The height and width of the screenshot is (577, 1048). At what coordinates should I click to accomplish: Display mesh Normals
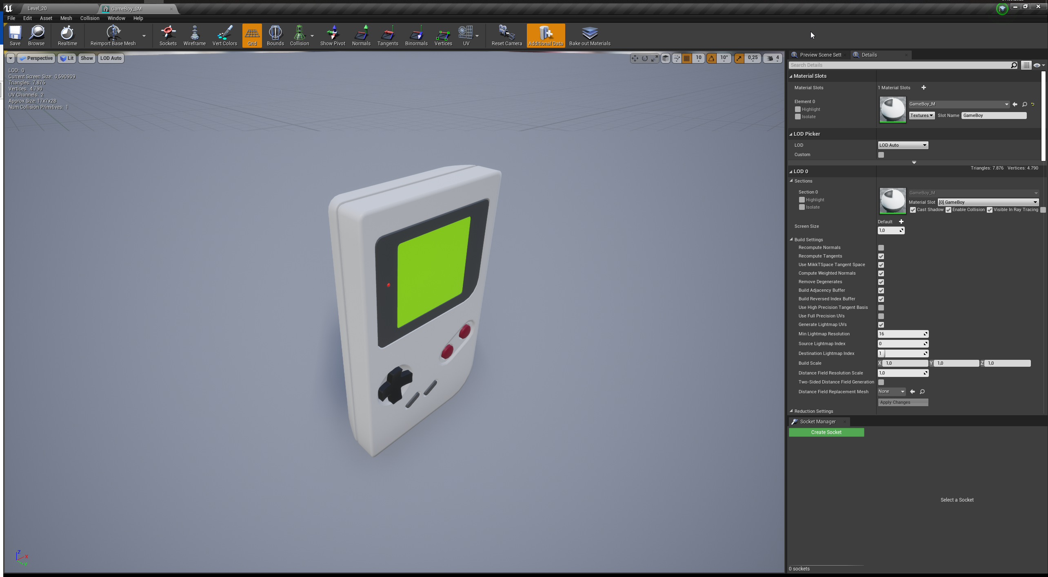[x=361, y=35]
